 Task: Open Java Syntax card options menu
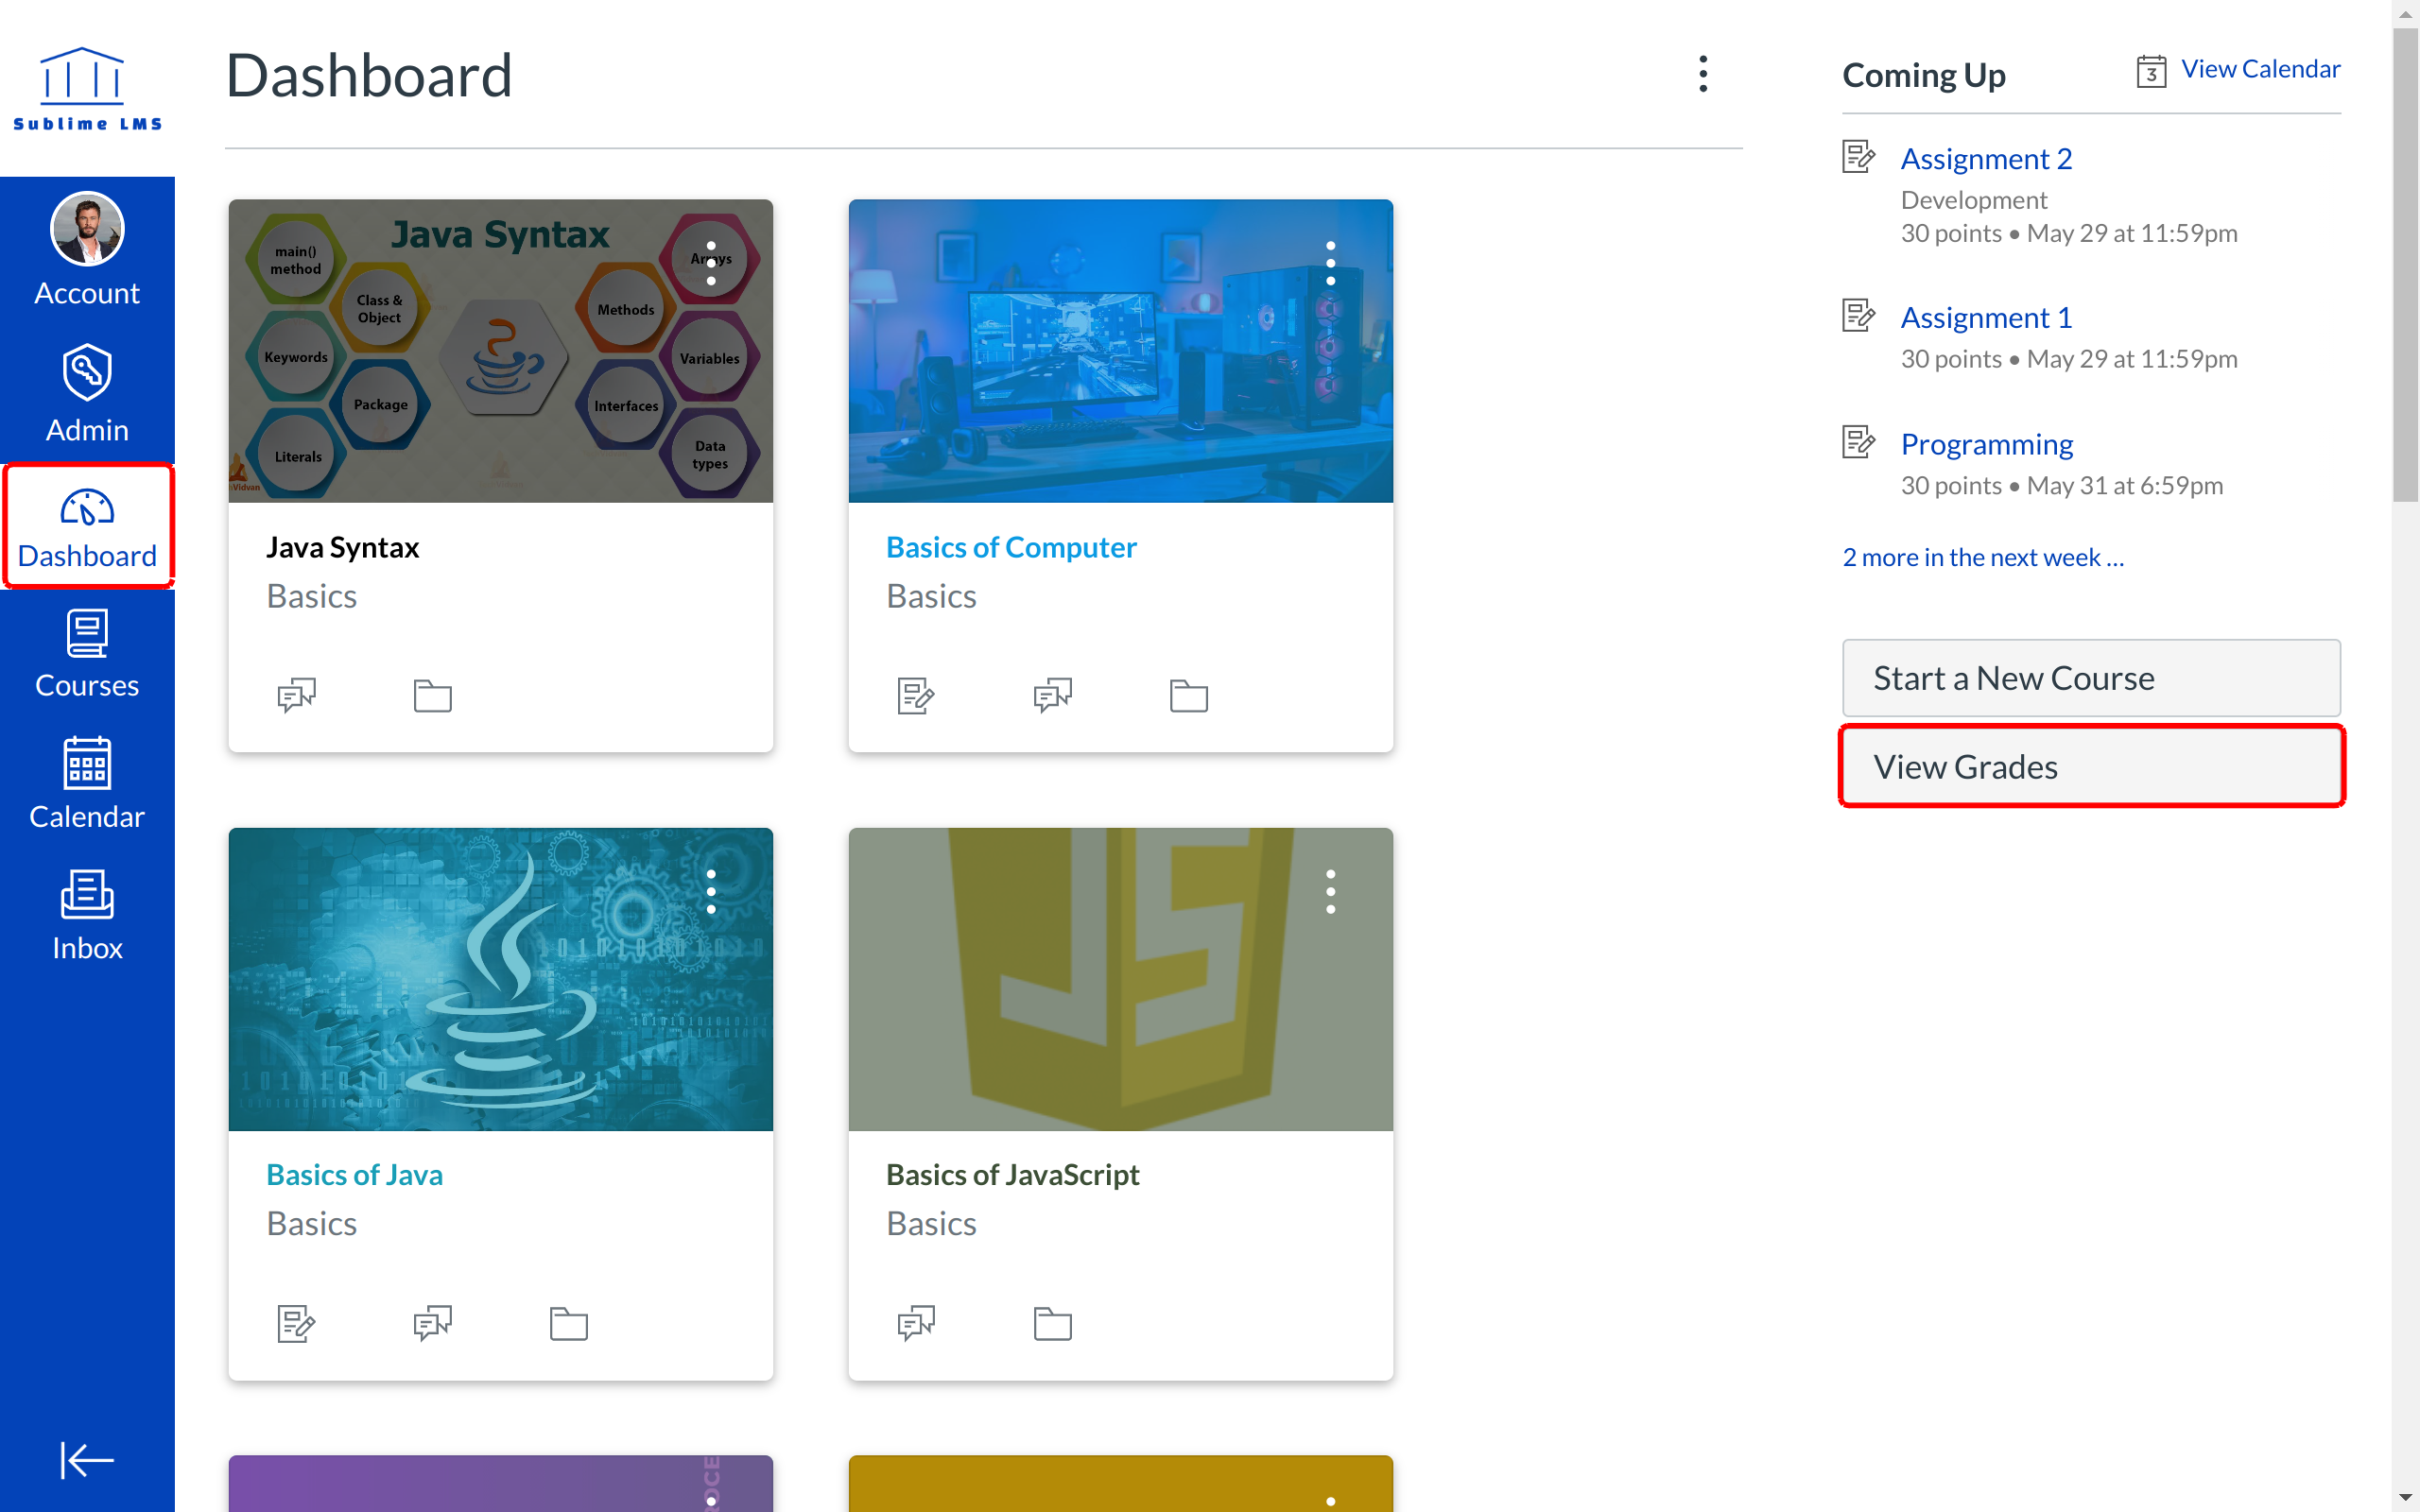click(x=711, y=263)
